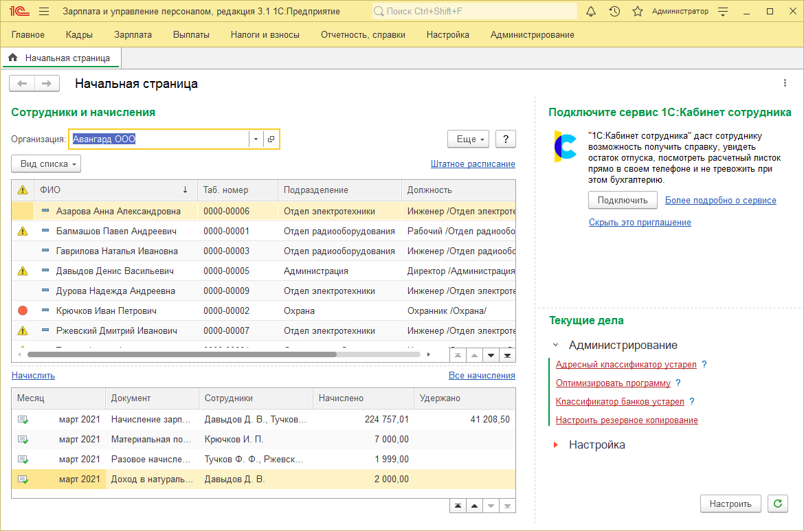Open the hamburger main menu icon

[x=44, y=12]
